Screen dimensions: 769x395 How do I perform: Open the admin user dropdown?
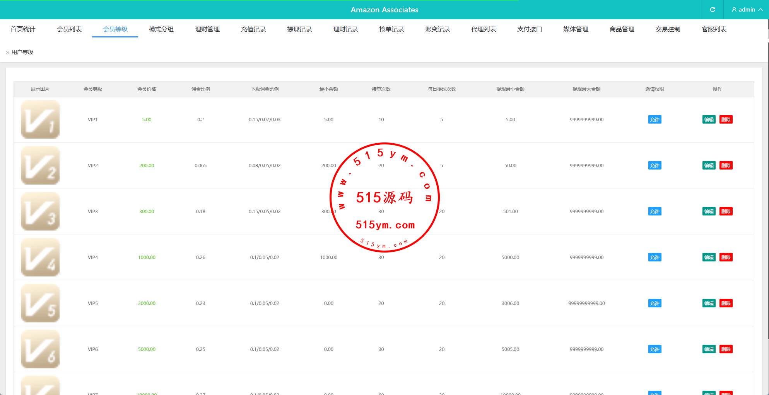coord(747,10)
